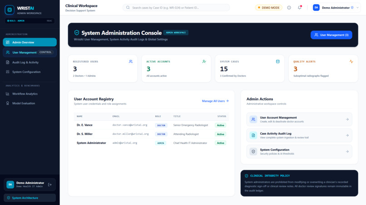Click the System Architecture shield icon
The width and height of the screenshot is (366, 205).
pyautogui.click(x=9, y=198)
